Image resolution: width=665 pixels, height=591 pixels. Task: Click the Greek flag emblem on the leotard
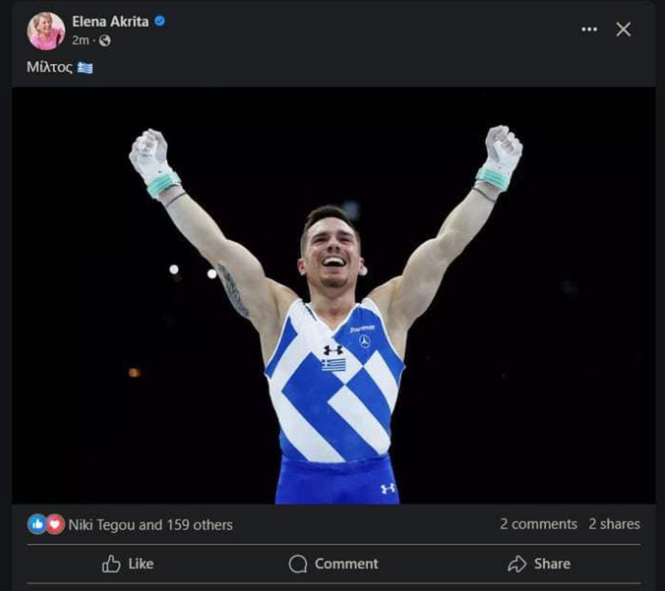pos(333,364)
